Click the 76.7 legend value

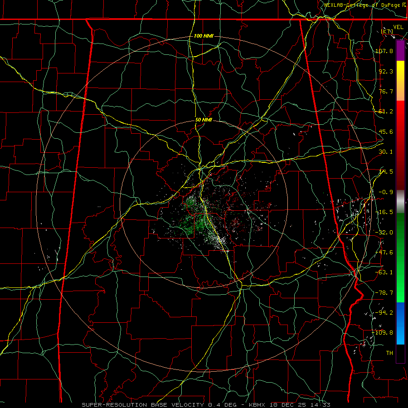[x=386, y=91]
